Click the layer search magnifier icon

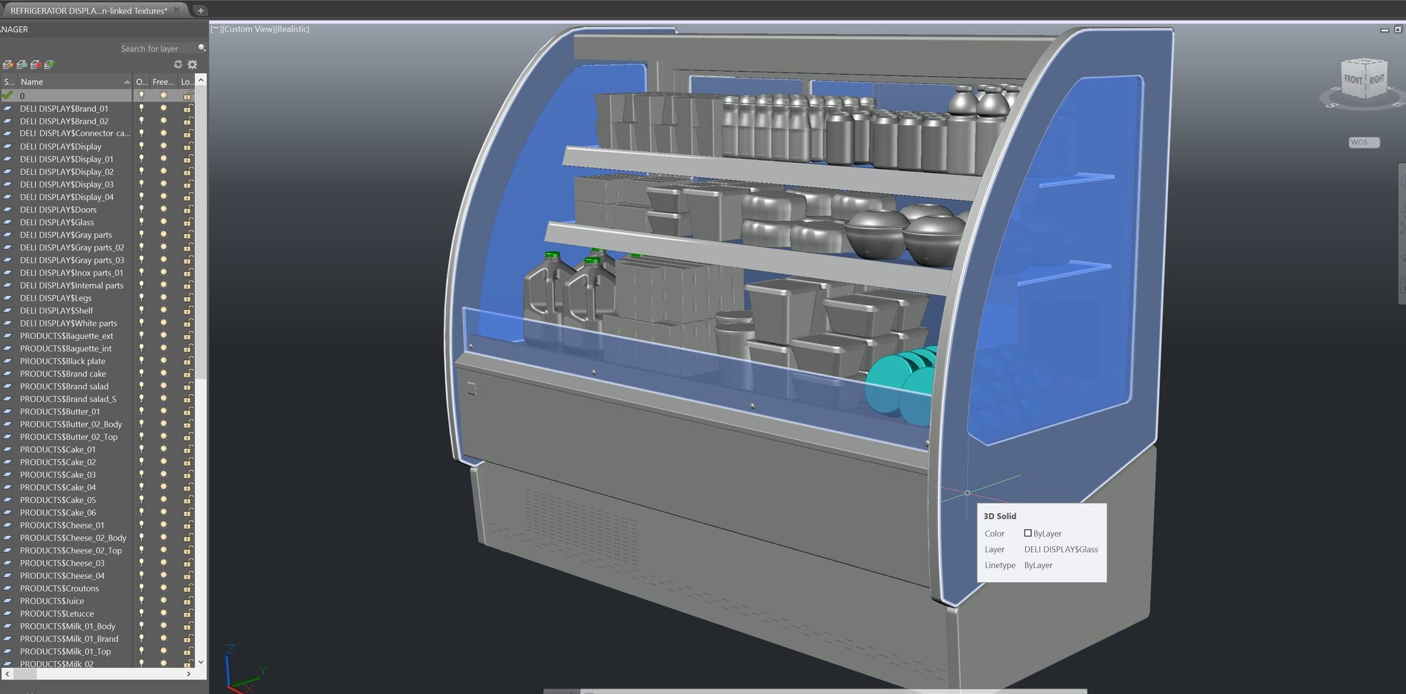[x=202, y=48]
